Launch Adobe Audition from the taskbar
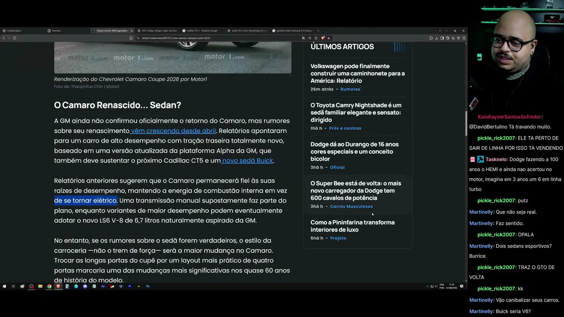Viewport: 564px width, 317px height. pos(103,286)
